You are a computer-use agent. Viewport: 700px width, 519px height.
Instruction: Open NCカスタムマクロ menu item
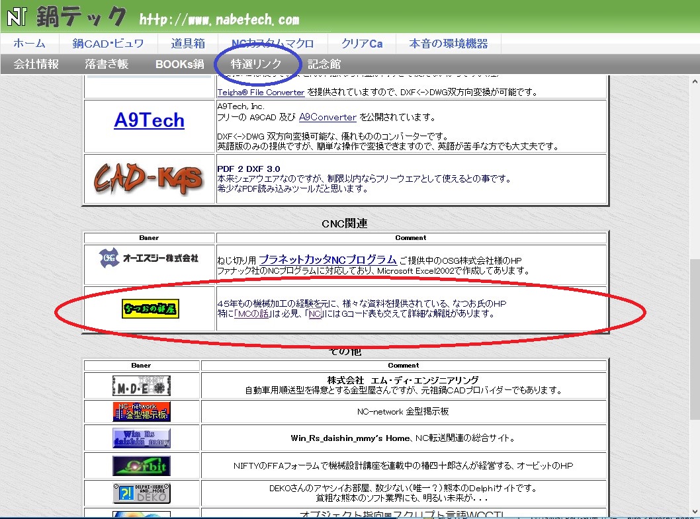tap(273, 43)
